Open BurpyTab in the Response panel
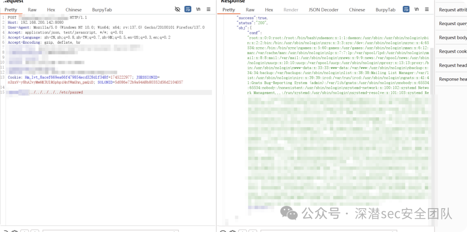 click(x=385, y=10)
